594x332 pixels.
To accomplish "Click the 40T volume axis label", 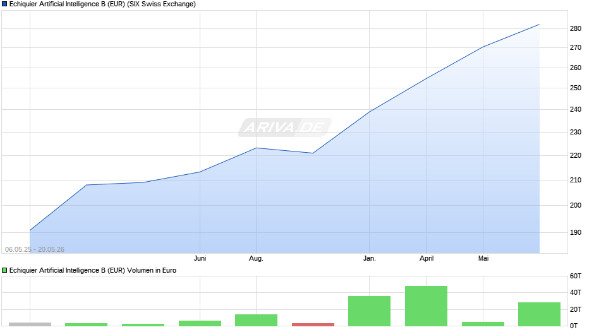I will coord(576,292).
